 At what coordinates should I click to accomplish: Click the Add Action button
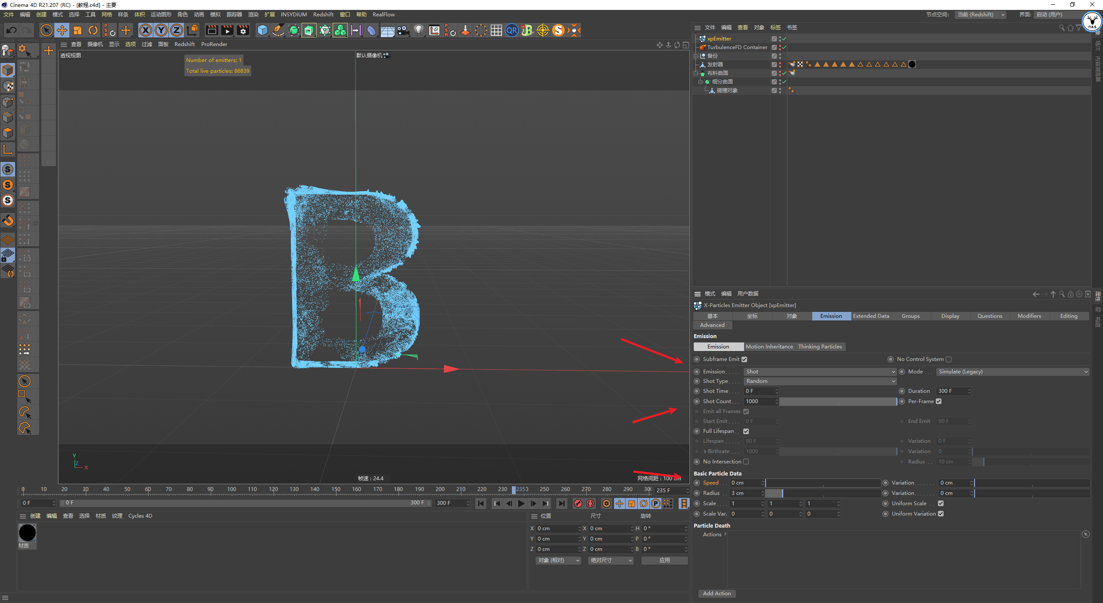coord(717,594)
